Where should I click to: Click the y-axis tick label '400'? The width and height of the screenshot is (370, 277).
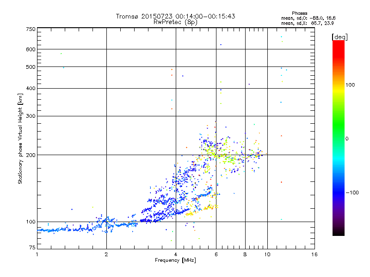31,89
